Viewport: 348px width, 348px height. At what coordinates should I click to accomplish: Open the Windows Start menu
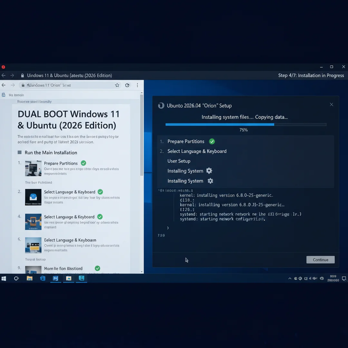pyautogui.click(x=4, y=278)
